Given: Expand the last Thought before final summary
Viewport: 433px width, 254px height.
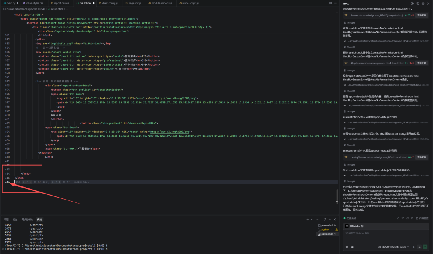Looking at the screenshot, I should [349, 182].
